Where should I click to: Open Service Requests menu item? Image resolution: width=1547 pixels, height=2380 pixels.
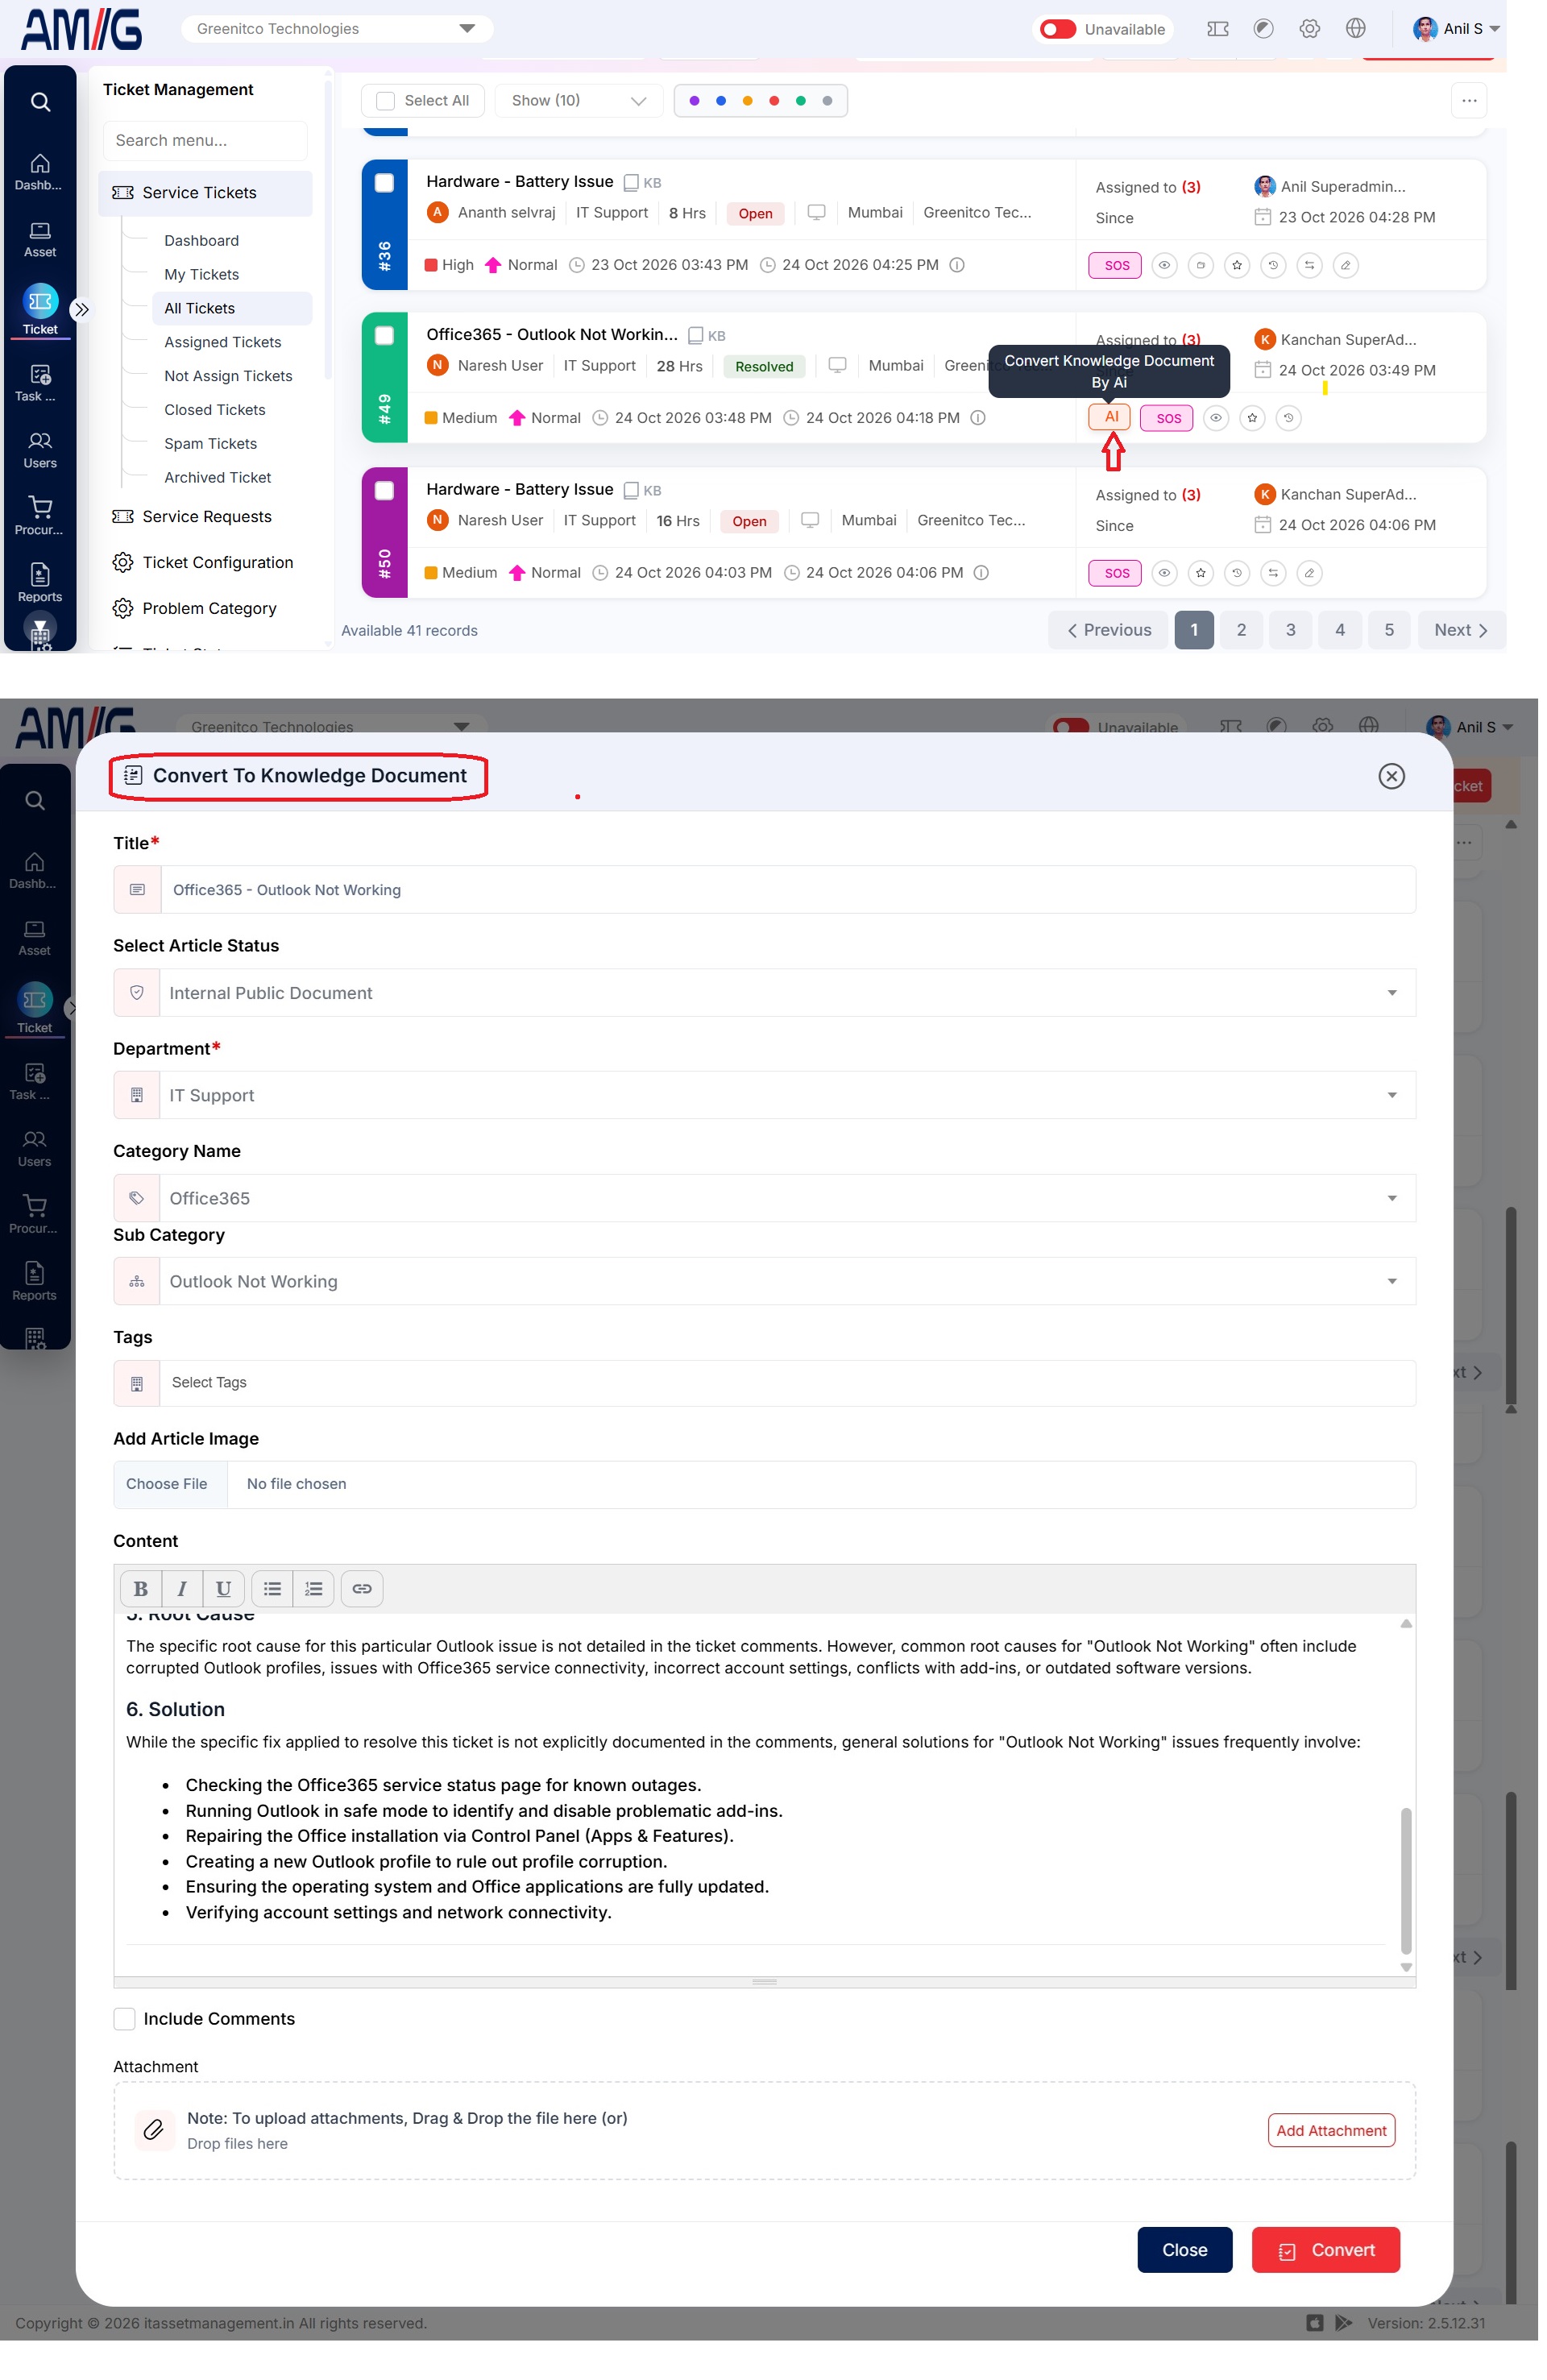tap(206, 517)
